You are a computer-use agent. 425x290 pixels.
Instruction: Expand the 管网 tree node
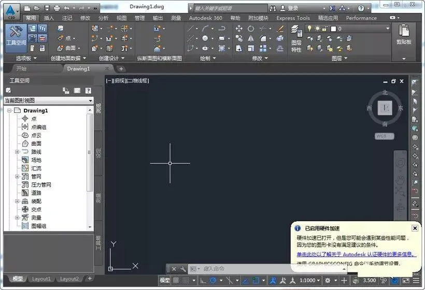pos(17,177)
